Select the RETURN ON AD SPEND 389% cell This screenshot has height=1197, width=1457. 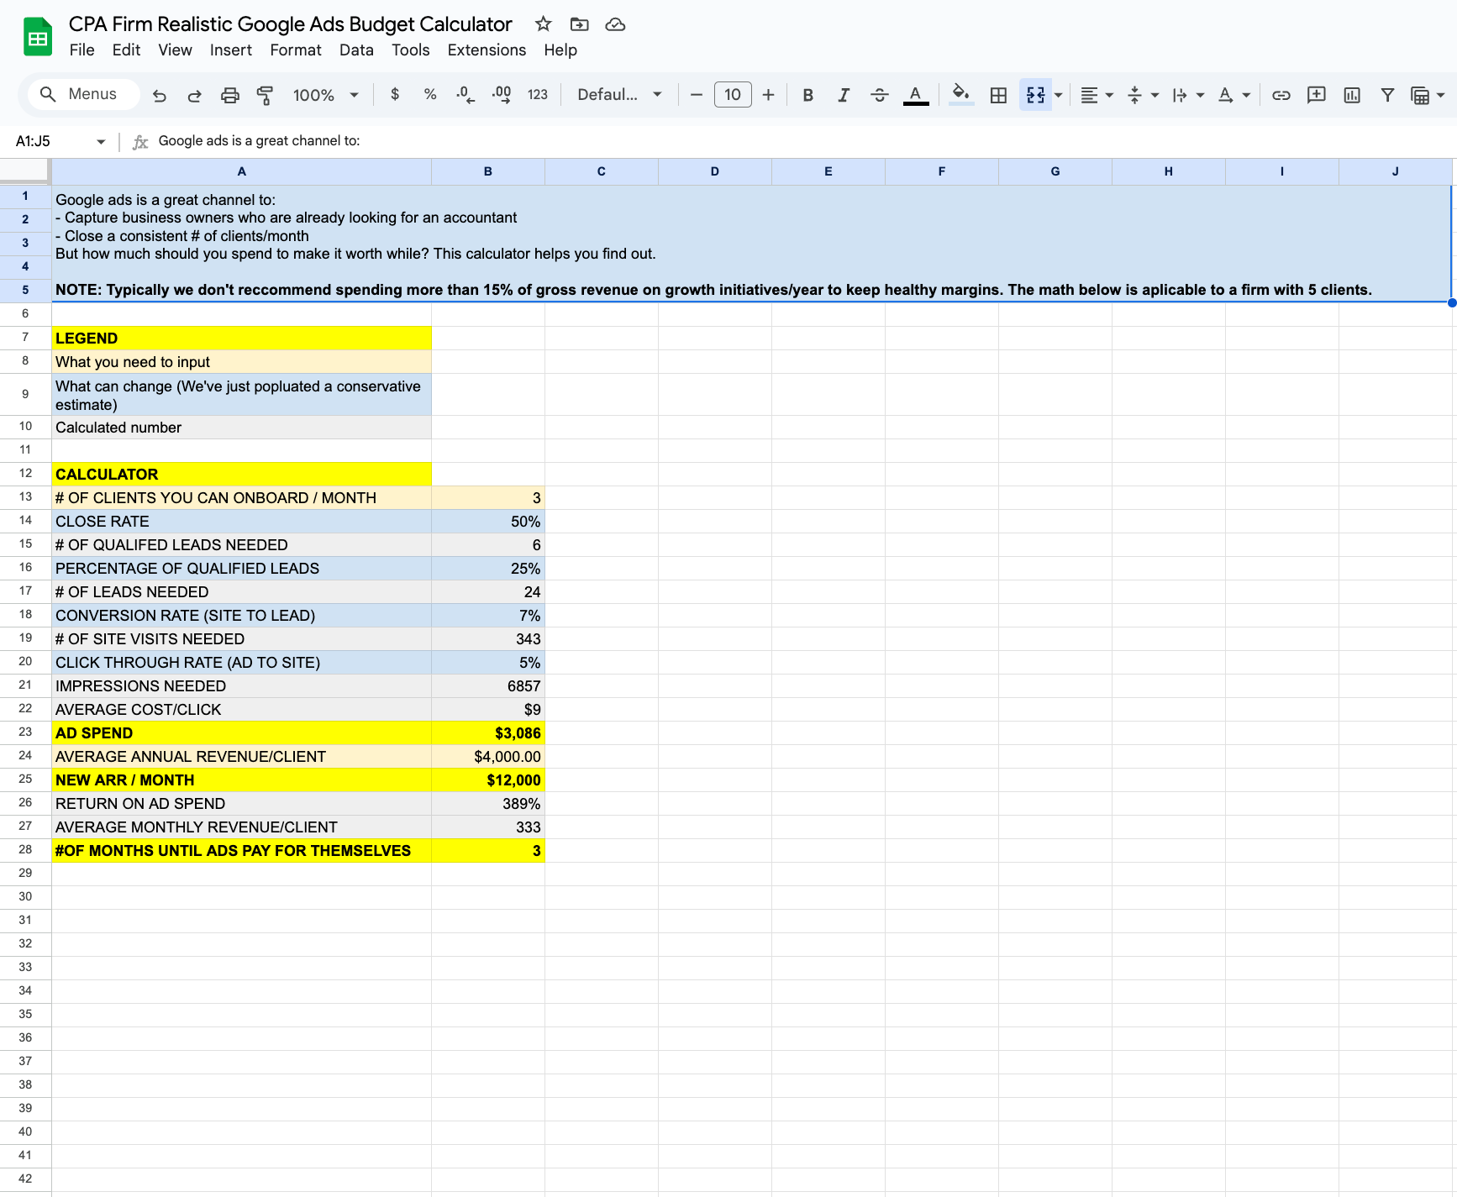tap(488, 804)
